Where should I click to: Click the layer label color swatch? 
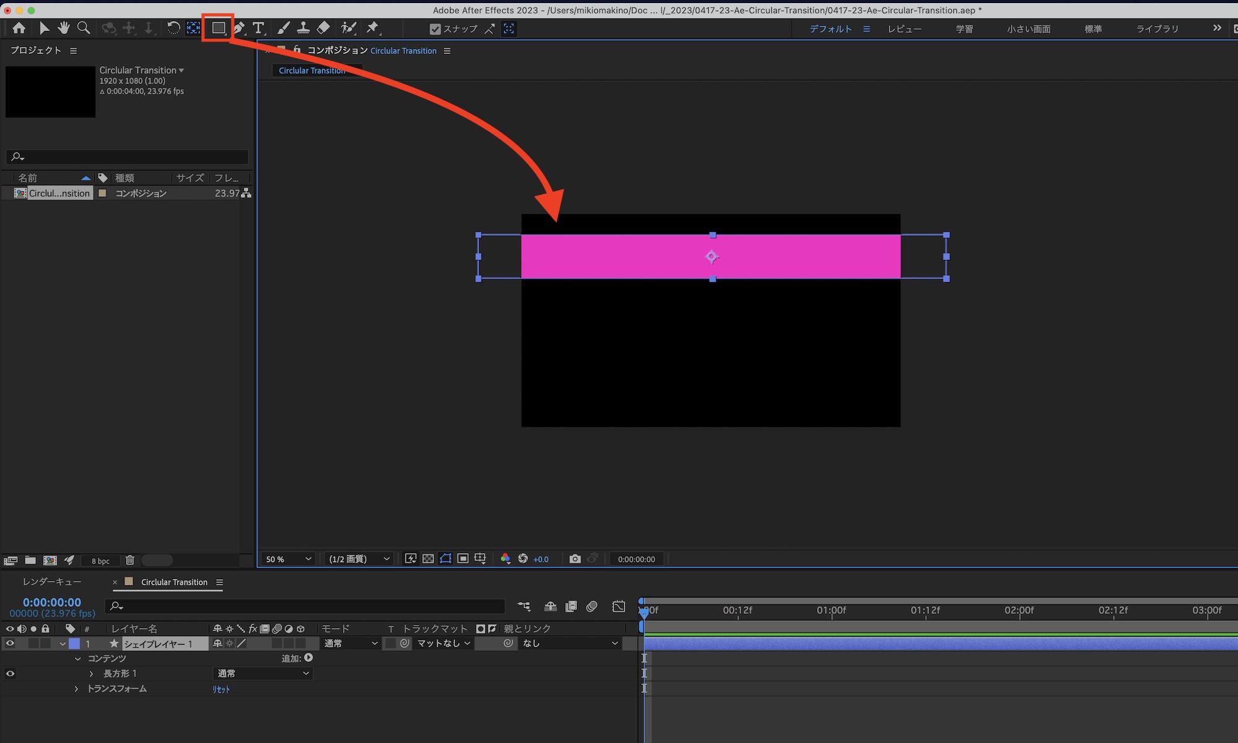74,643
